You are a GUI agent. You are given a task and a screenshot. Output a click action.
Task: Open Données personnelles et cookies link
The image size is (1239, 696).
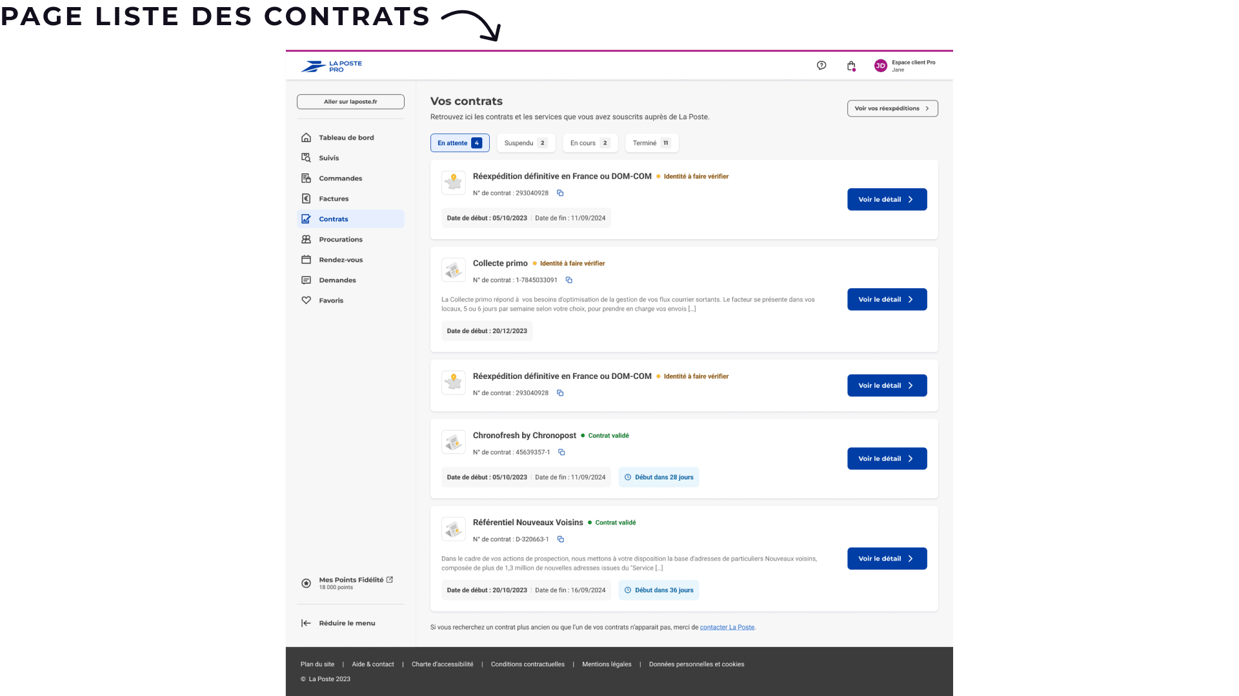click(696, 664)
